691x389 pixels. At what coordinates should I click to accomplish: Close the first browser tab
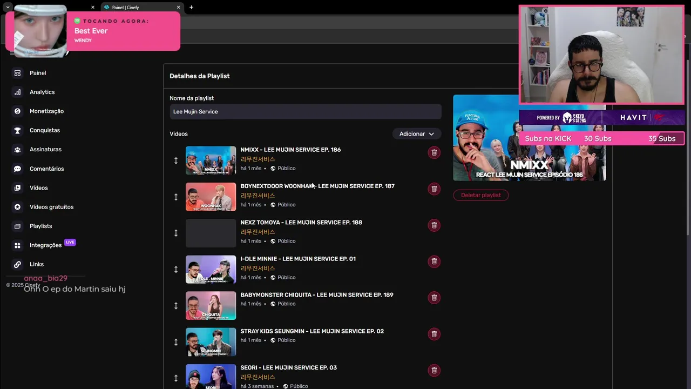(x=93, y=8)
